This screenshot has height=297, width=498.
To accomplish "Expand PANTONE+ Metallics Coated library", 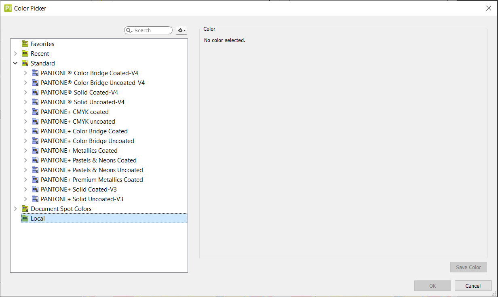I will coord(25,151).
